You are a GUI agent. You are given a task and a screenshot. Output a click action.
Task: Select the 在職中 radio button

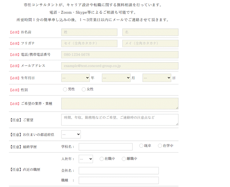pos(102,159)
